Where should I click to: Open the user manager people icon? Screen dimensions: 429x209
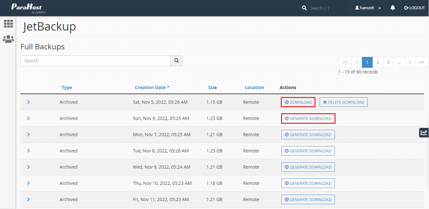[x=8, y=39]
